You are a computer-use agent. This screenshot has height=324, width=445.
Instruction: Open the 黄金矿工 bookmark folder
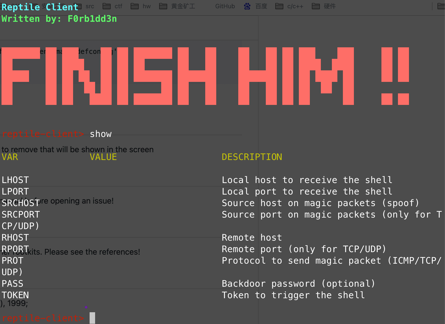coord(177,6)
